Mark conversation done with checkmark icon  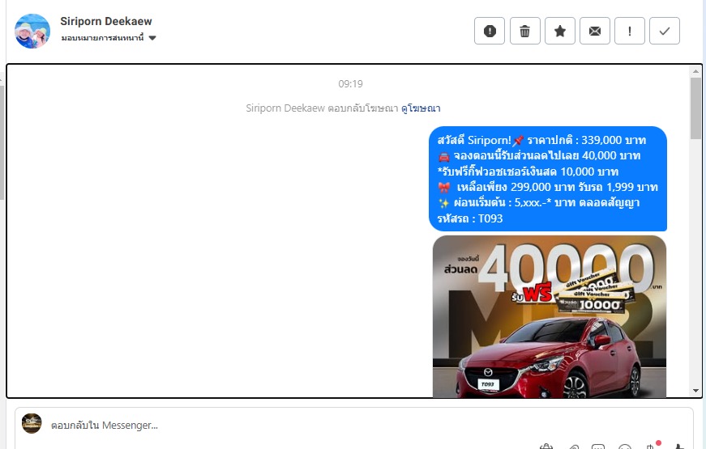point(665,31)
